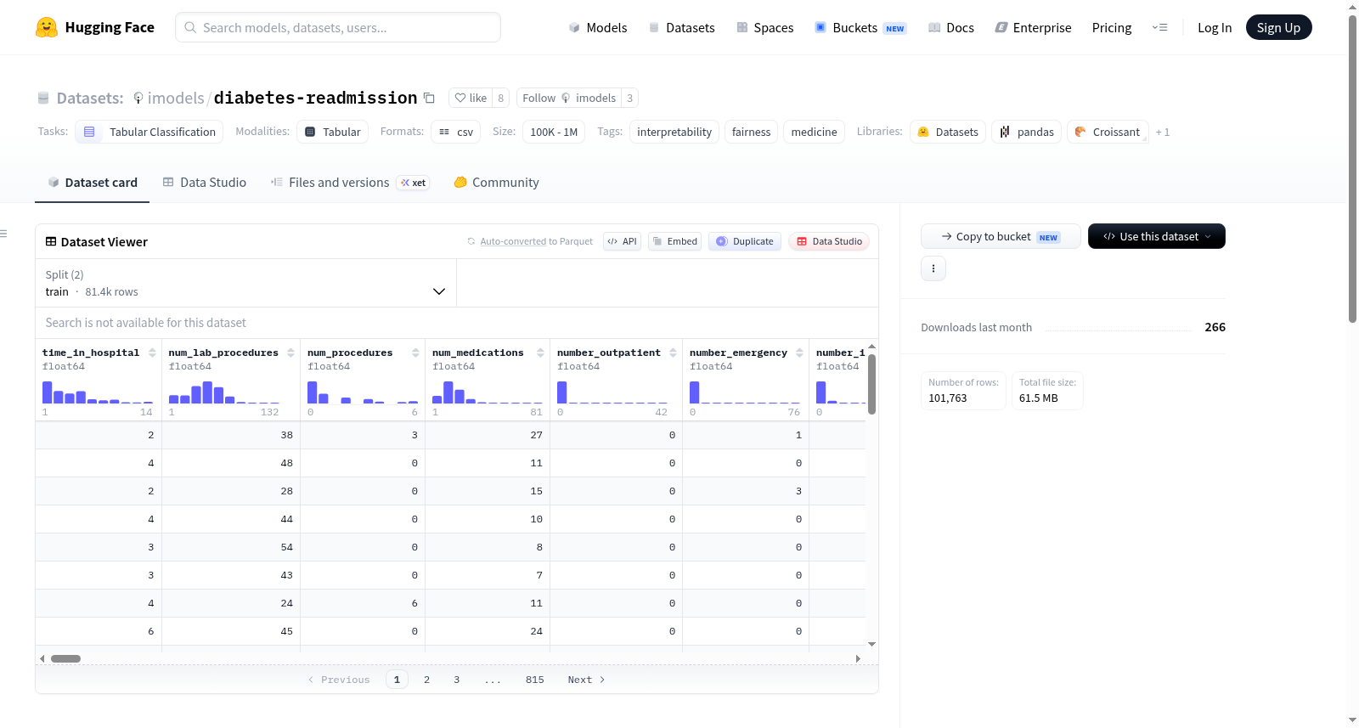
Task: Open the extra navigation menu dropdown
Action: 1159,27
